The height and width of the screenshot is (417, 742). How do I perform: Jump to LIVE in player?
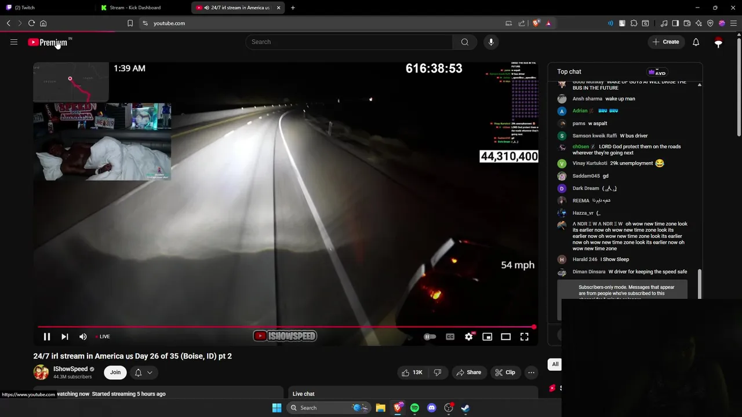click(x=103, y=336)
